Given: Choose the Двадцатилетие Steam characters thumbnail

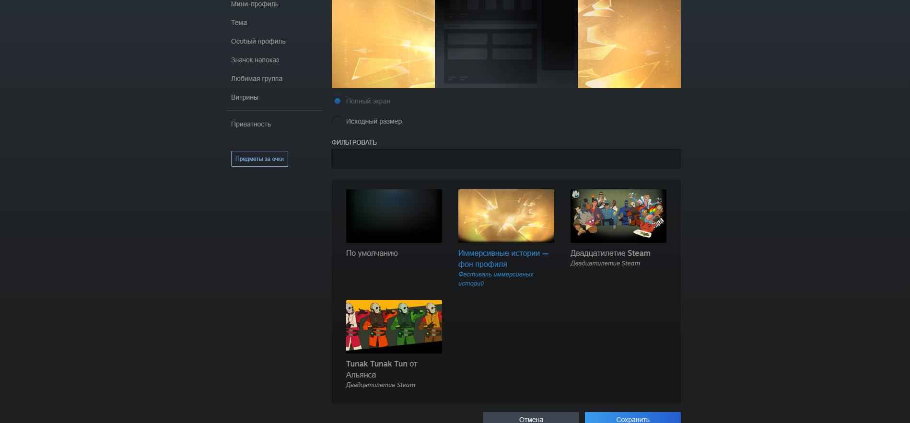Looking at the screenshot, I should pos(618,216).
